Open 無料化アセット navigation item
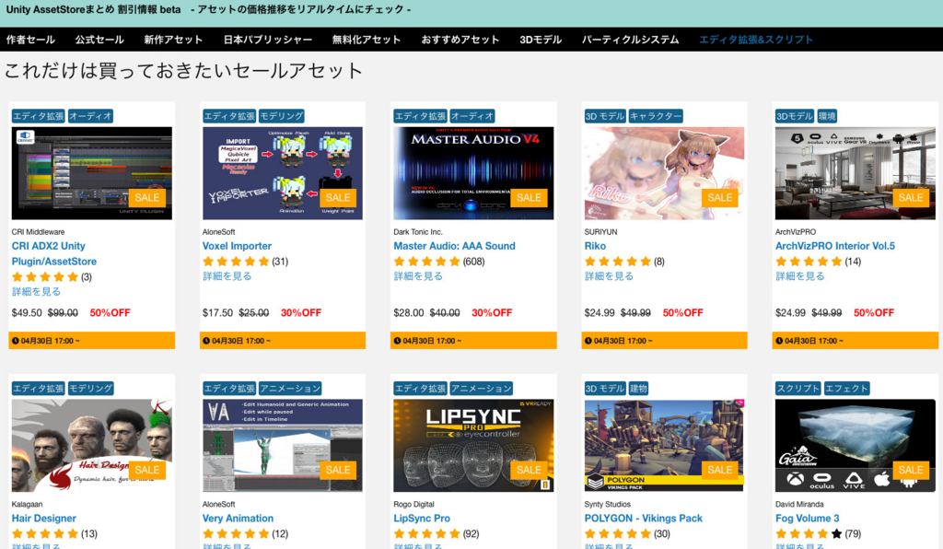 point(367,40)
